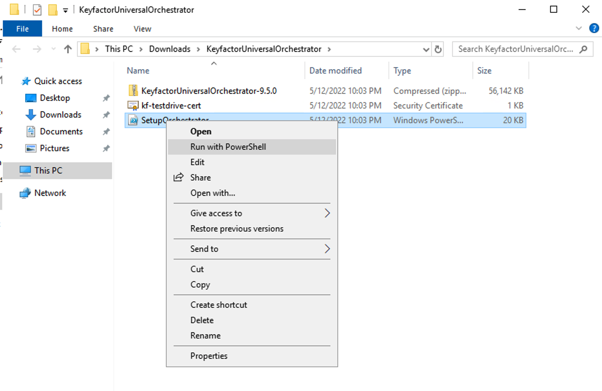This screenshot has width=602, height=391.
Task: Click the Help question mark icon
Action: click(594, 28)
